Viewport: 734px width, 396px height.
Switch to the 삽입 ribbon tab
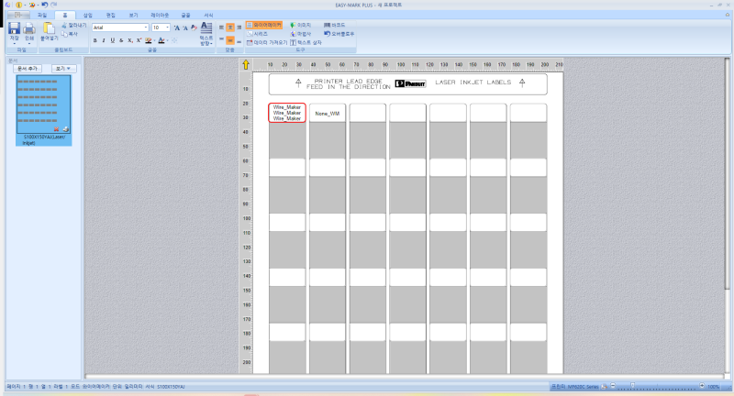point(87,15)
